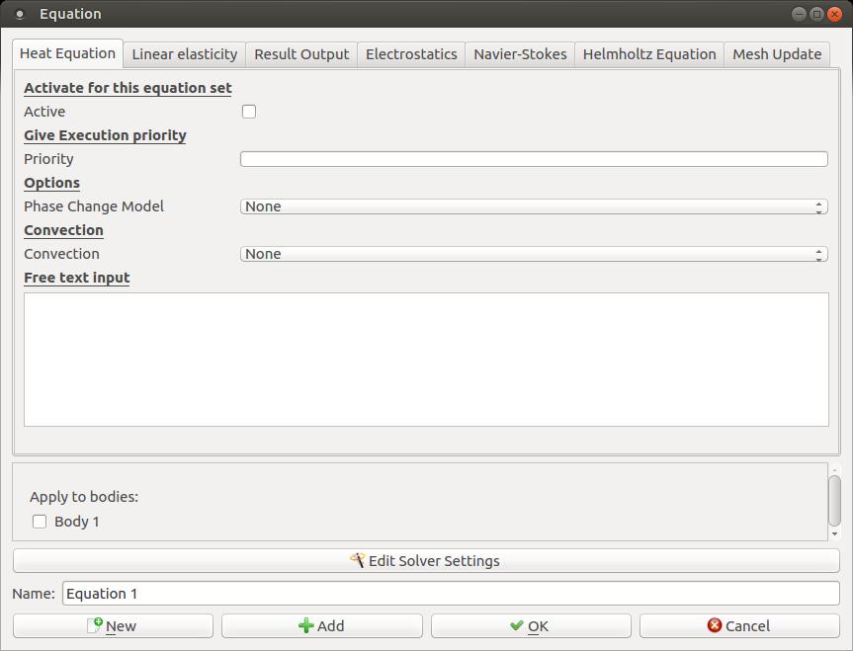Screen dimensions: 853x651
Task: Click inside the Free text input area
Action: pos(426,360)
